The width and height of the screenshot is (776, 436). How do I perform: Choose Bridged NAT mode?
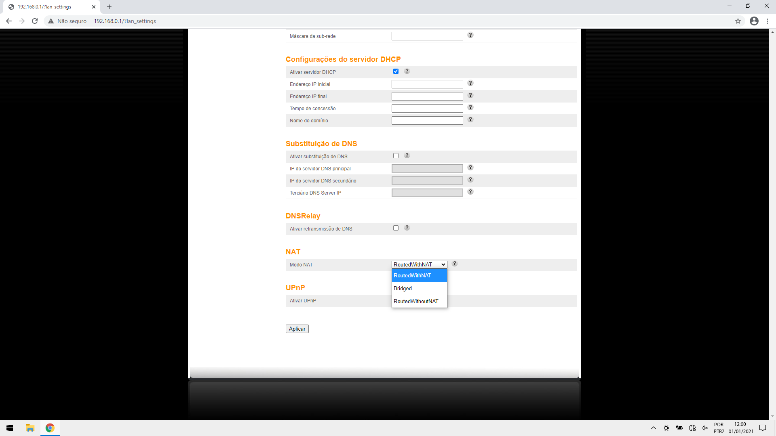click(419, 288)
